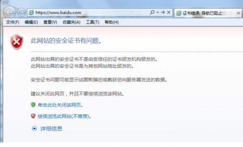The height and width of the screenshot is (147, 243).
Task: Select the tab titled 证书错误: 导航已阻止
Action: (208, 13)
